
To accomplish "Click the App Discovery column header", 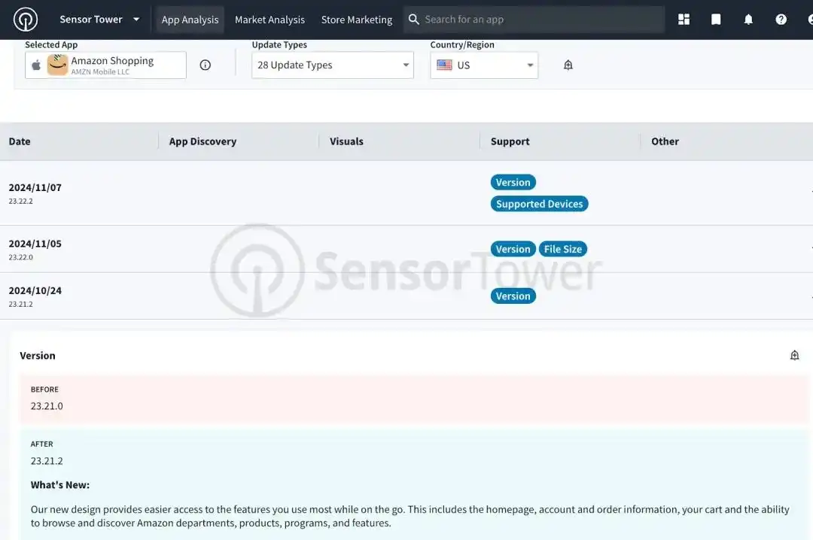I will (202, 141).
